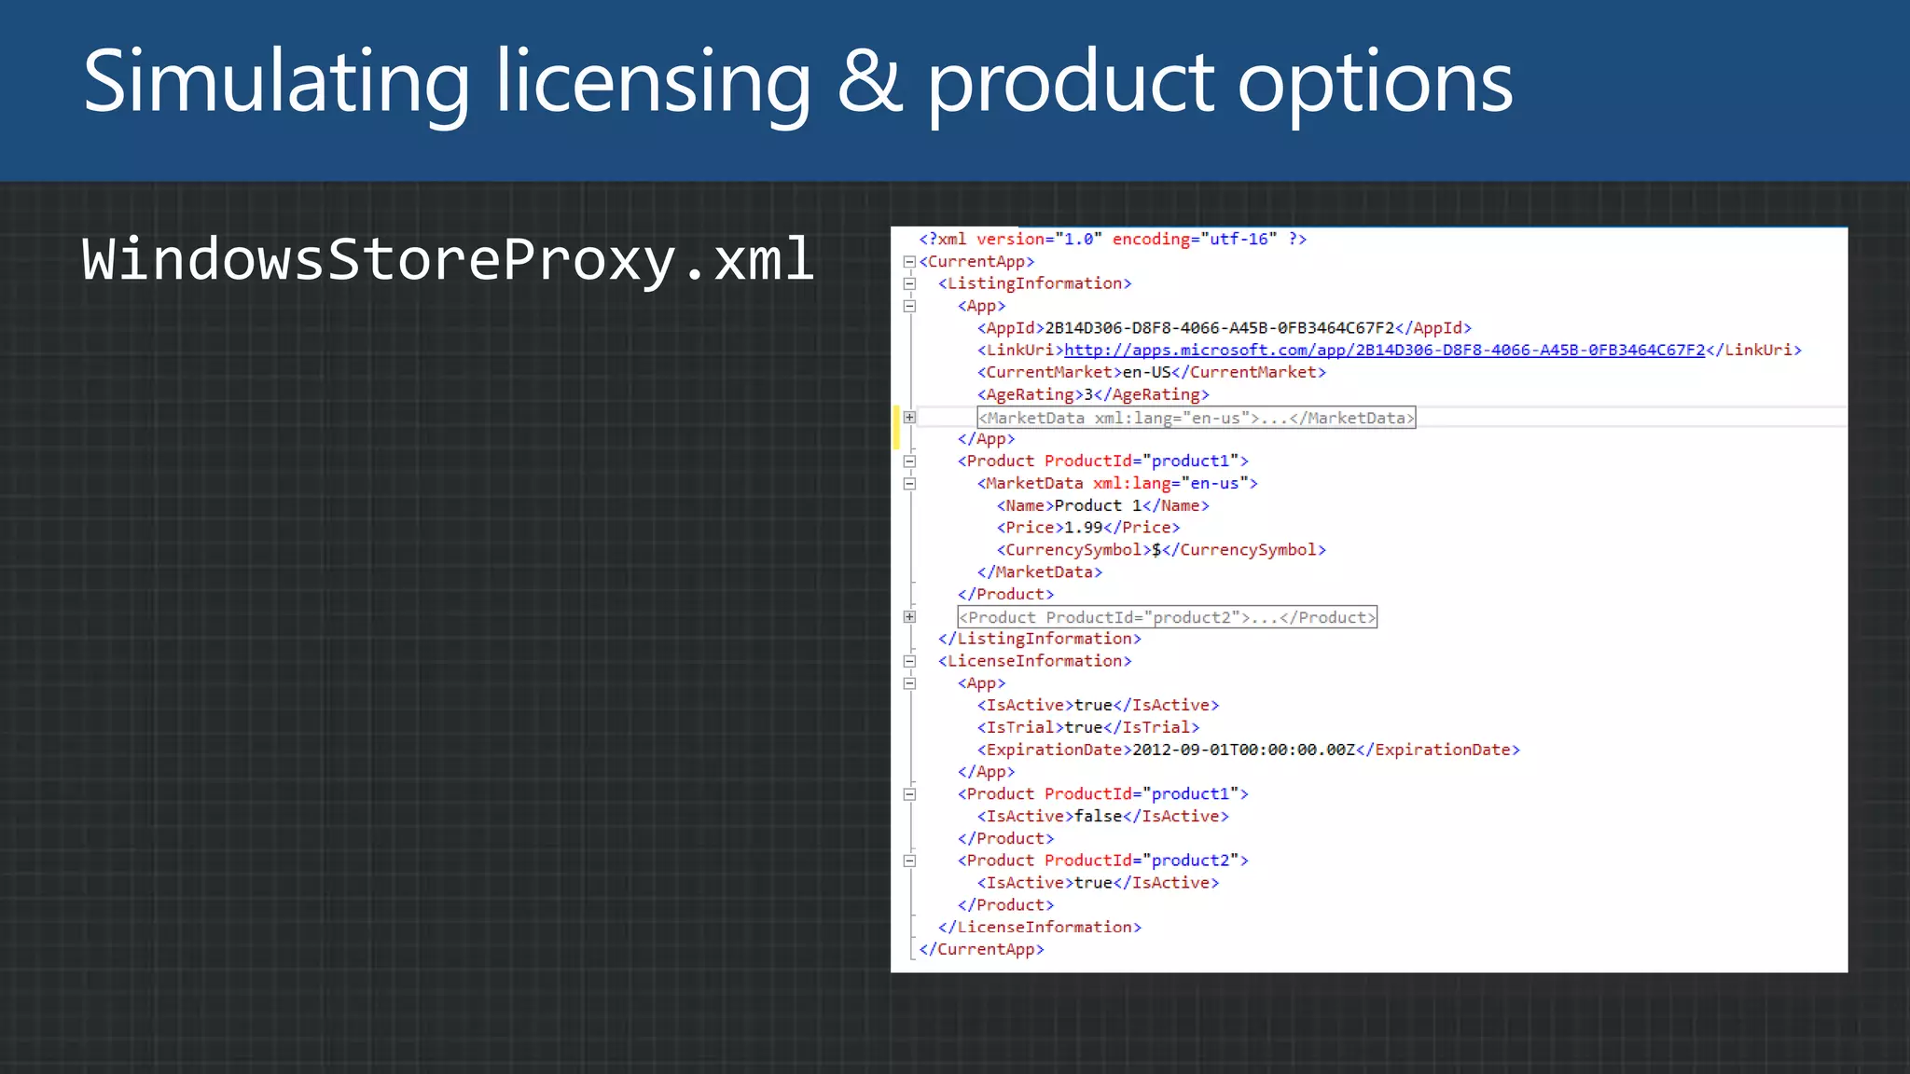
Task: Click the closing CurrentApp tag
Action: (x=982, y=949)
